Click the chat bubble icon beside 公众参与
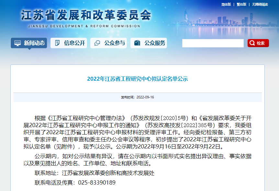This screenshot has width=279, height=191. [x=97, y=43]
